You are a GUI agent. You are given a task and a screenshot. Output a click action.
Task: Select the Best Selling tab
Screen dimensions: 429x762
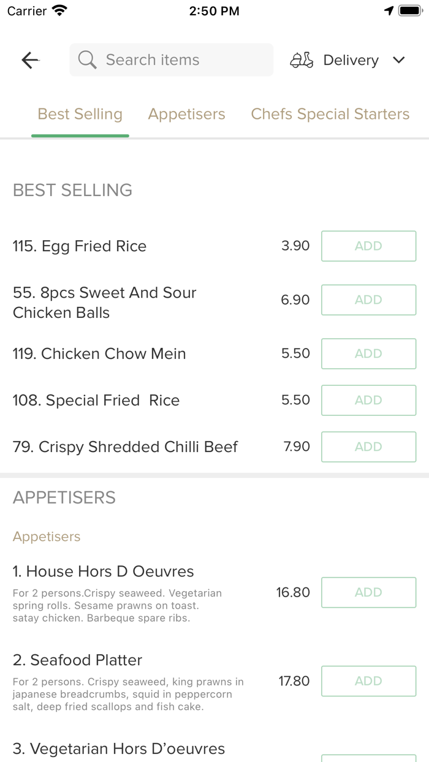pyautogui.click(x=80, y=114)
